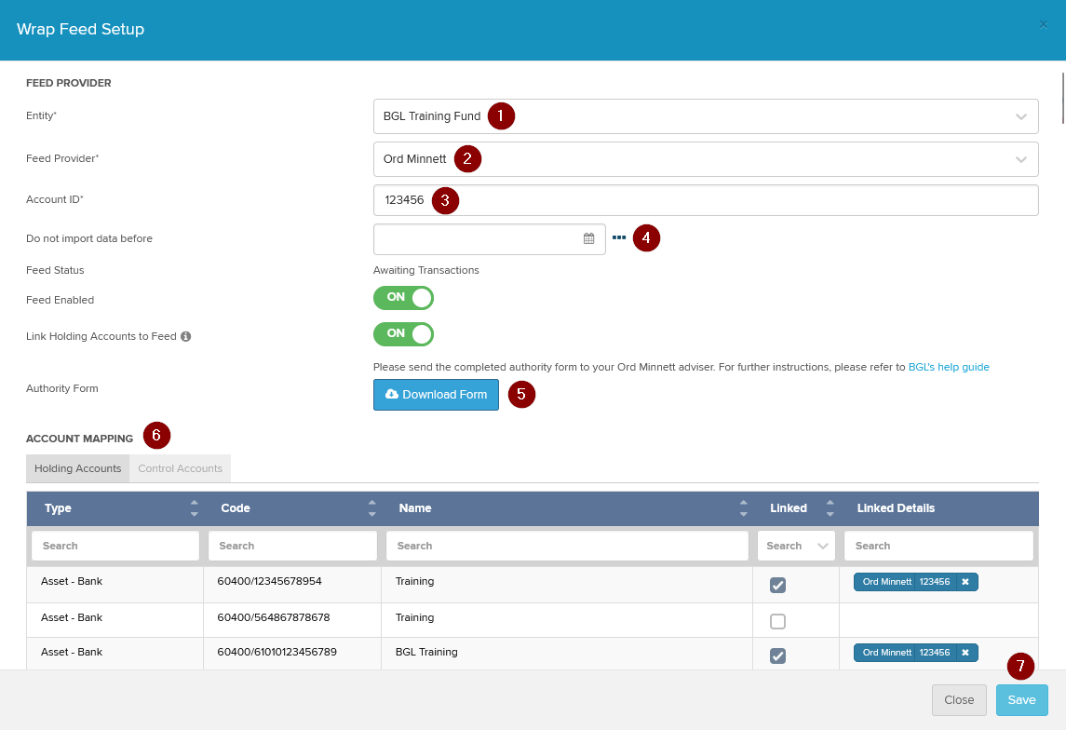Click the Name column search box
Image resolution: width=1066 pixels, height=730 pixels.
point(567,546)
